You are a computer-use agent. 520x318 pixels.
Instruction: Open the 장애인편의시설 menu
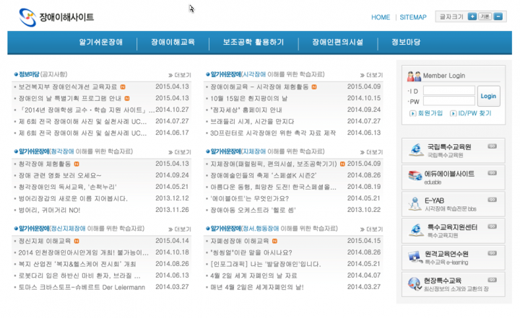coord(337,43)
